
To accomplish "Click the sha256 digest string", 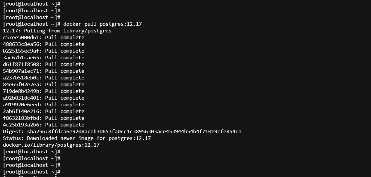I will click(x=134, y=131).
